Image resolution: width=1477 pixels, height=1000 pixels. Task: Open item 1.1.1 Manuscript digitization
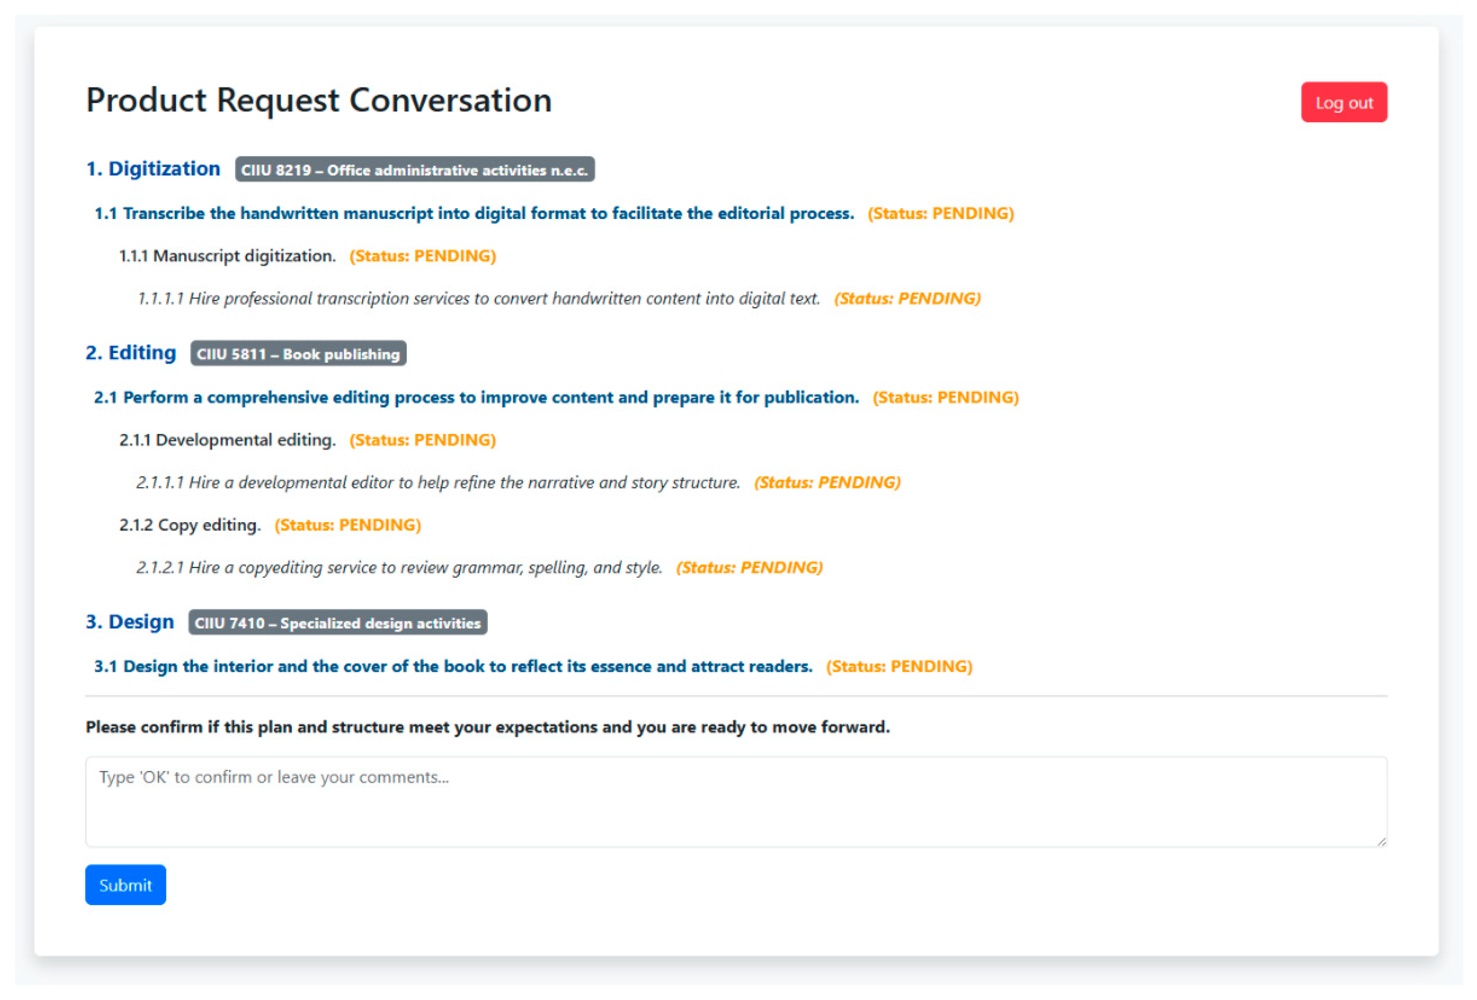point(227,256)
